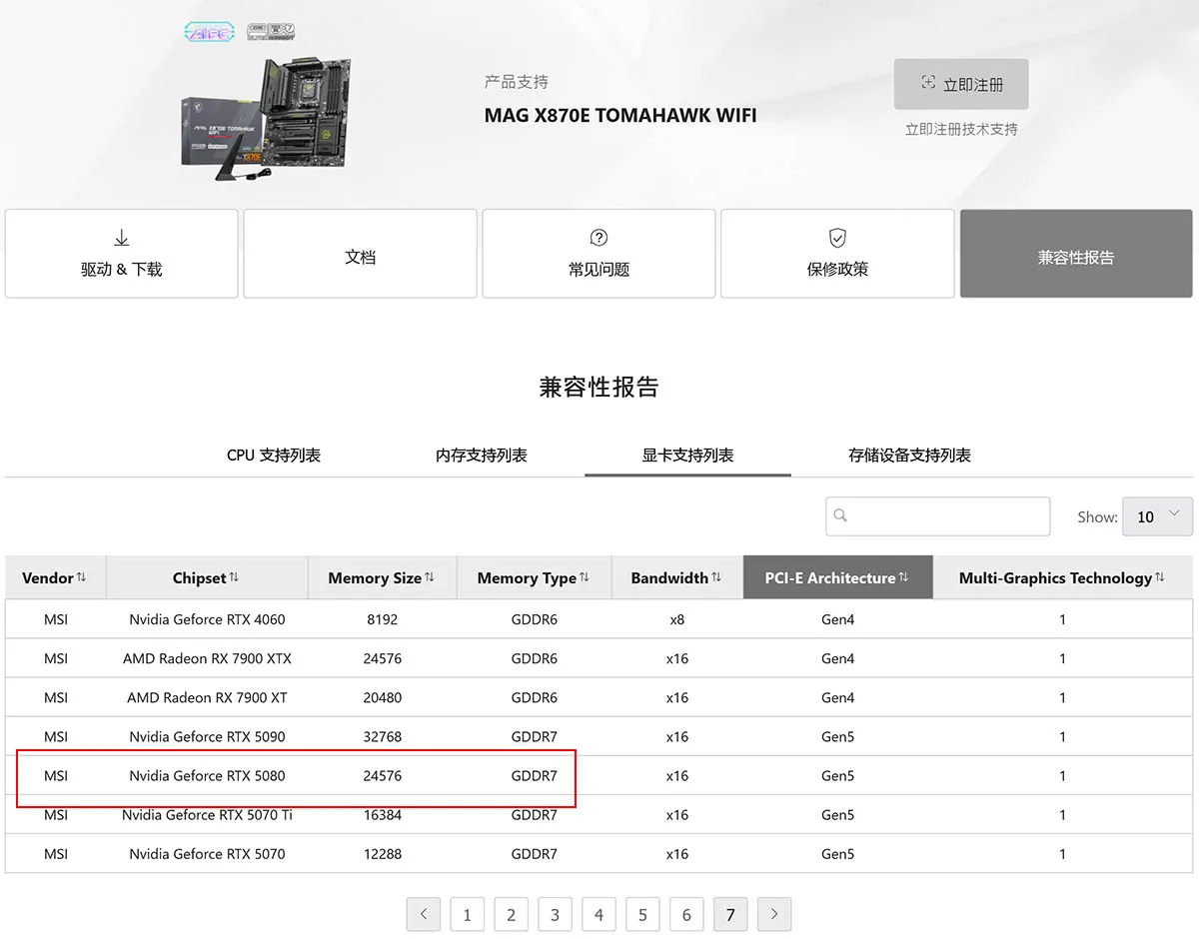The width and height of the screenshot is (1199, 939).
Task: Go to page 1
Action: (x=467, y=914)
